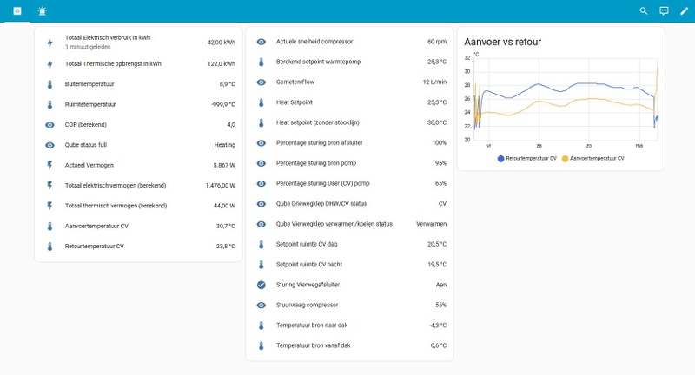Screen dimensions: 695x375
Task: Click the checkmark icon for Sturing Vierwegafsluiter
Action: coord(261,285)
